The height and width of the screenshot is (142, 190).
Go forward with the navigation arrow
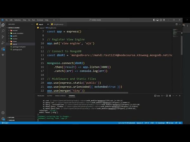point(57,20)
